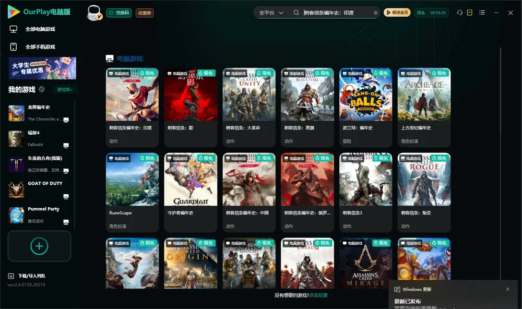Open customer support headset icon
The width and height of the screenshot is (522, 309).
click(x=459, y=13)
